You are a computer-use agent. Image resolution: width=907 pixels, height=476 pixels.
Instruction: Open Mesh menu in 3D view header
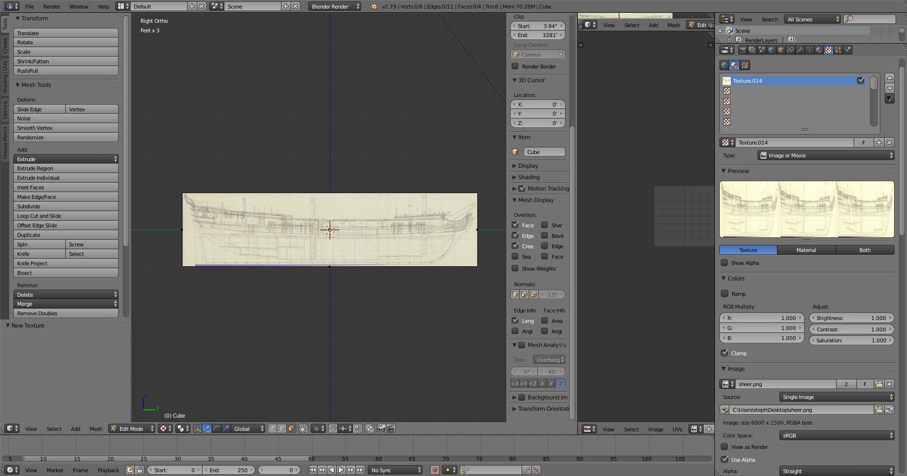[96, 428]
